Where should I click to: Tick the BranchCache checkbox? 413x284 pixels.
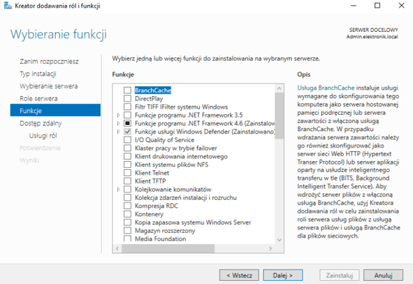tap(127, 90)
